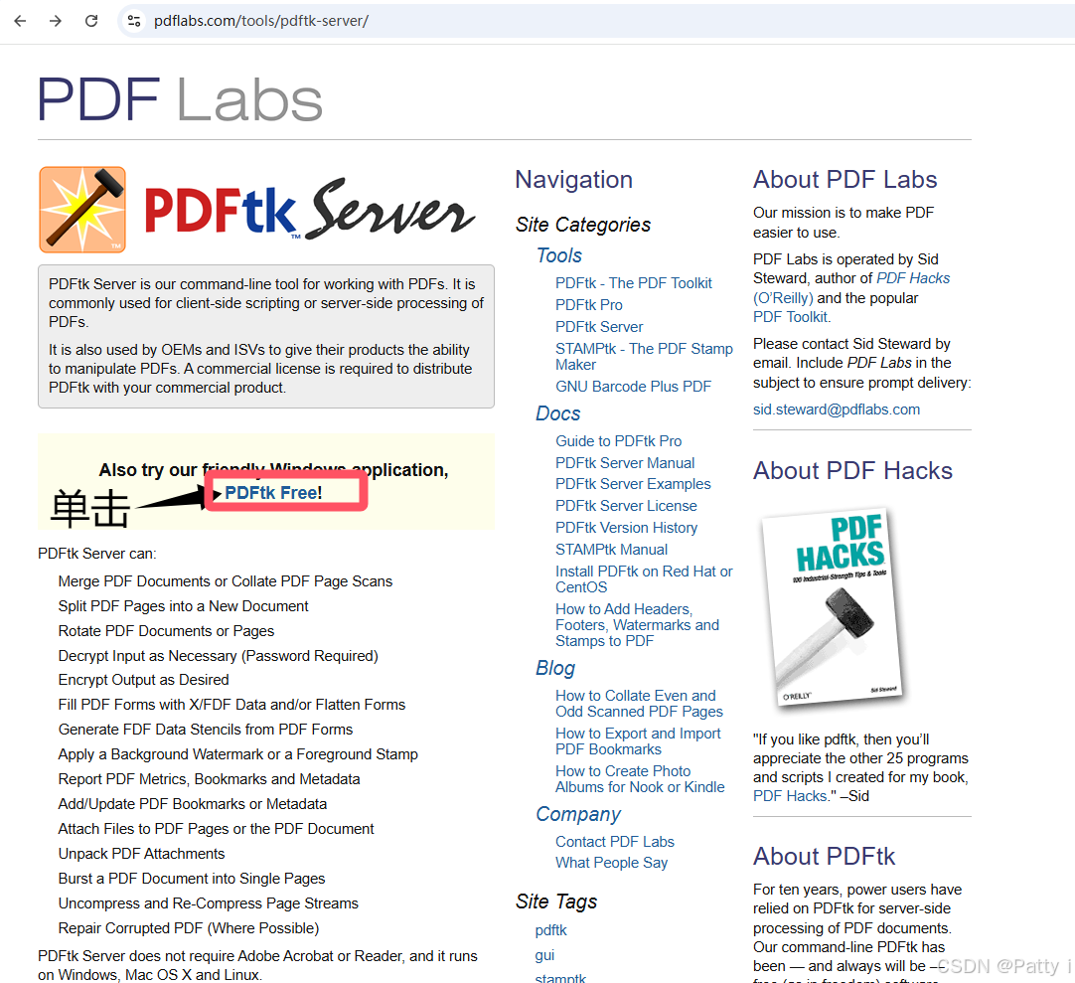
Task: Open How to Collate Even and Odd link
Action: 639,704
